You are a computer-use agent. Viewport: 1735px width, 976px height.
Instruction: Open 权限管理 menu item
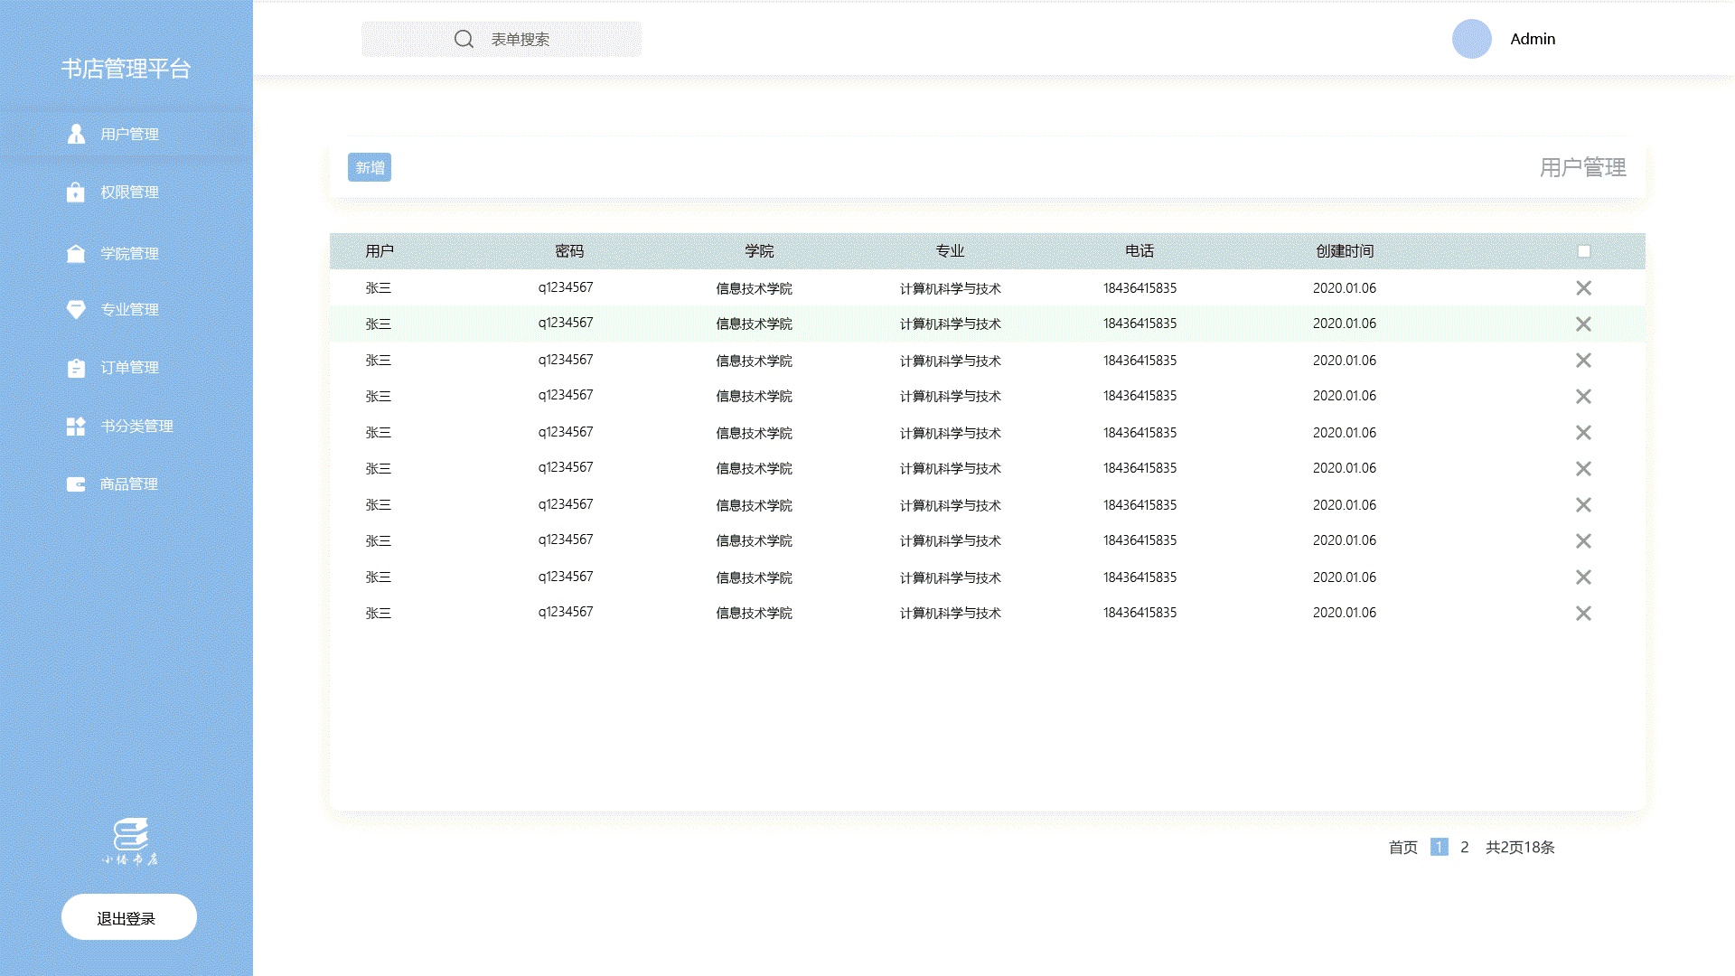(x=129, y=192)
